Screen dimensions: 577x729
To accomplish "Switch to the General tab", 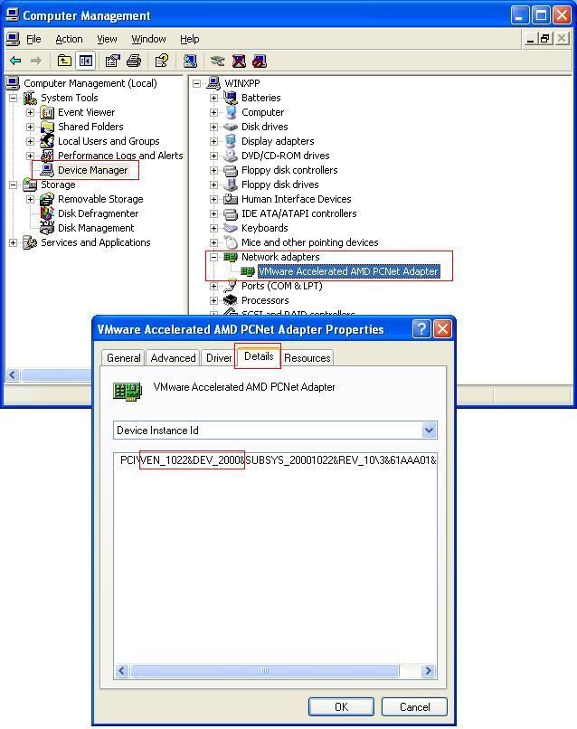I will pyautogui.click(x=123, y=357).
